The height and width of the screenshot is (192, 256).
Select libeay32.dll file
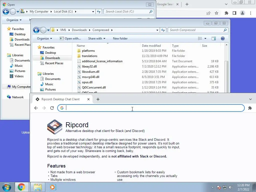[89, 66]
